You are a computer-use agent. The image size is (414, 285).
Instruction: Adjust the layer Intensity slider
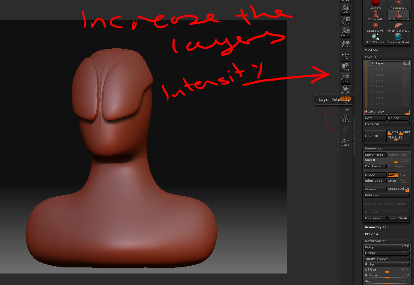pyautogui.click(x=387, y=112)
